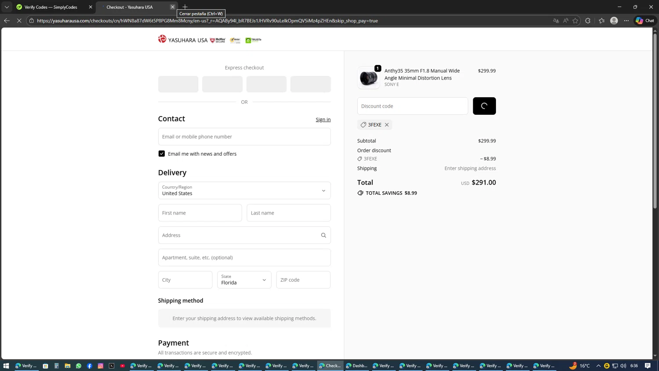Open the notification center icon

648,366
